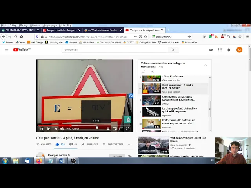Go back in browser
Viewport: 251px width, 188px height.
coord(4,37)
